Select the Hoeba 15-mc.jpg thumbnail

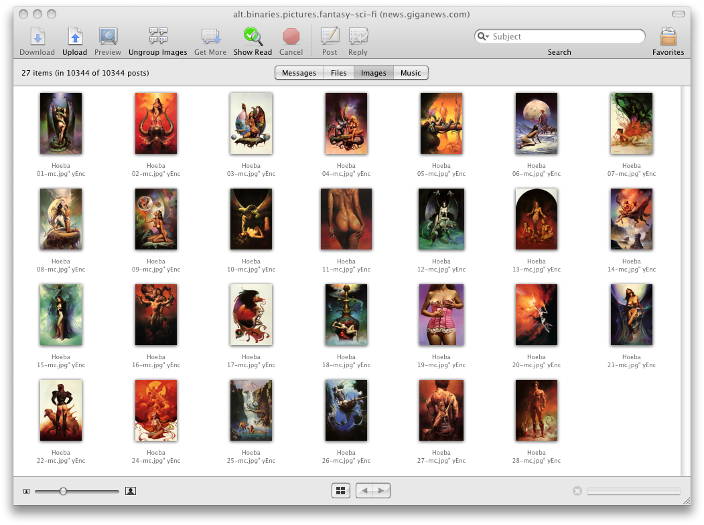pyautogui.click(x=61, y=315)
